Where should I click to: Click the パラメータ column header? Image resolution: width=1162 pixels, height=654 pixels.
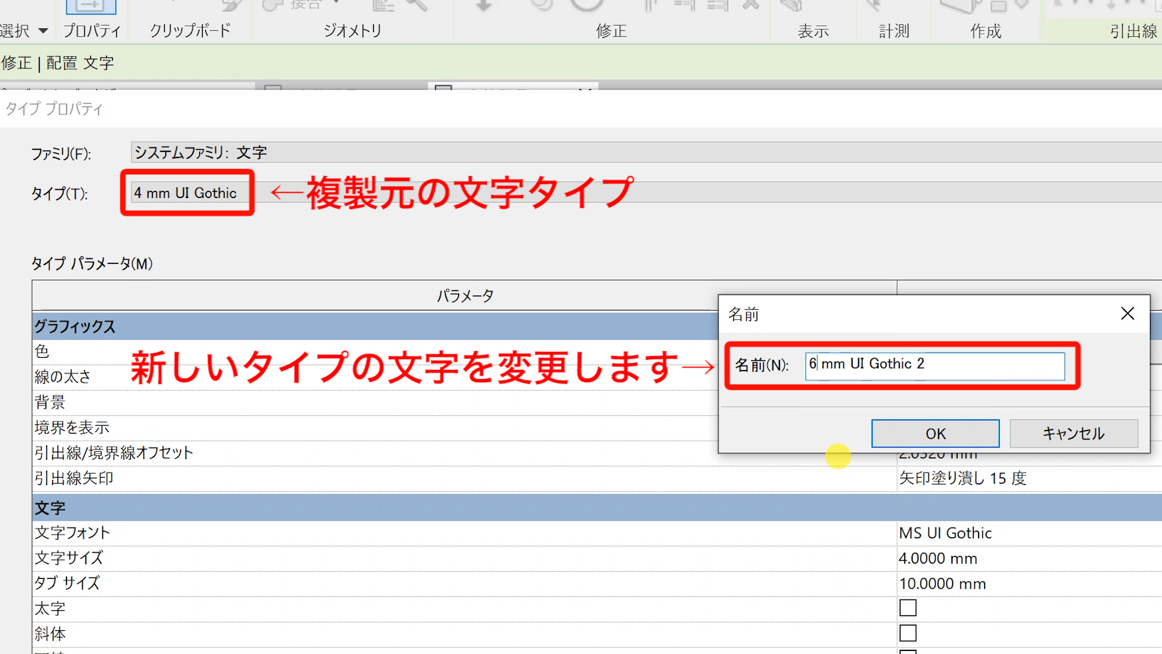click(465, 296)
